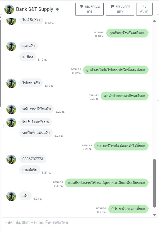
Task: Click the Bank S&T Supply chat title
Action: (x=35, y=9)
